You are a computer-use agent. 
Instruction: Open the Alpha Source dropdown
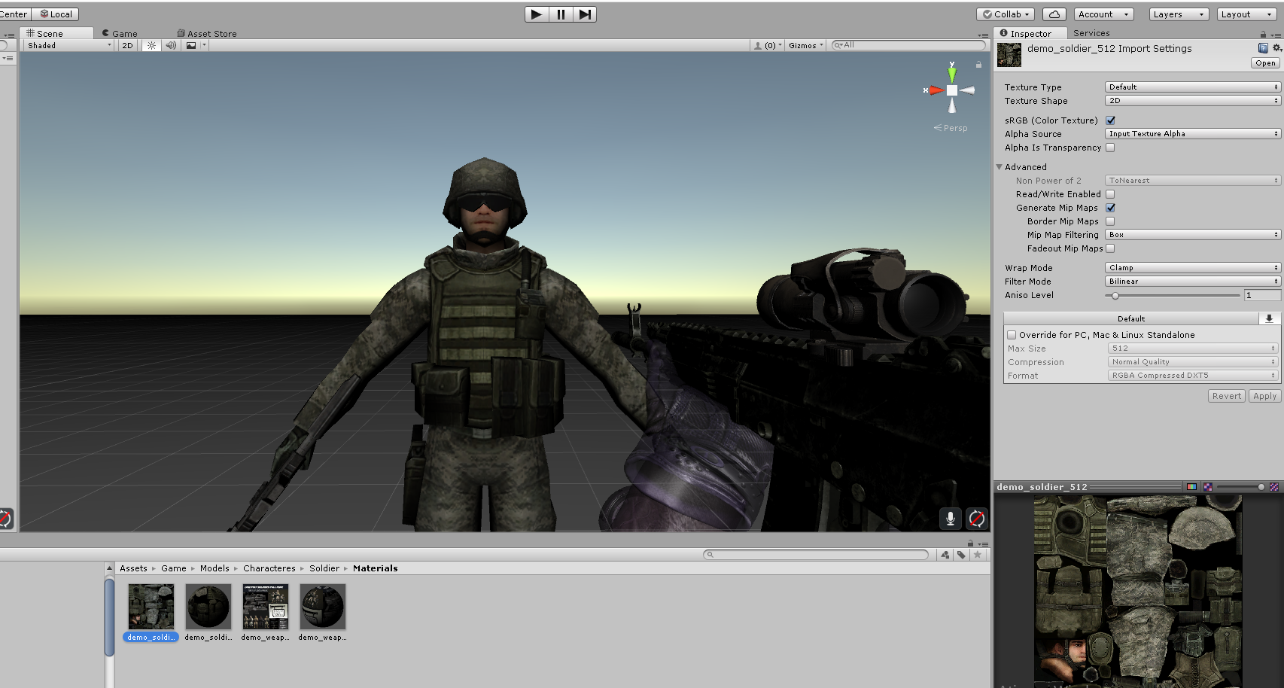1192,134
